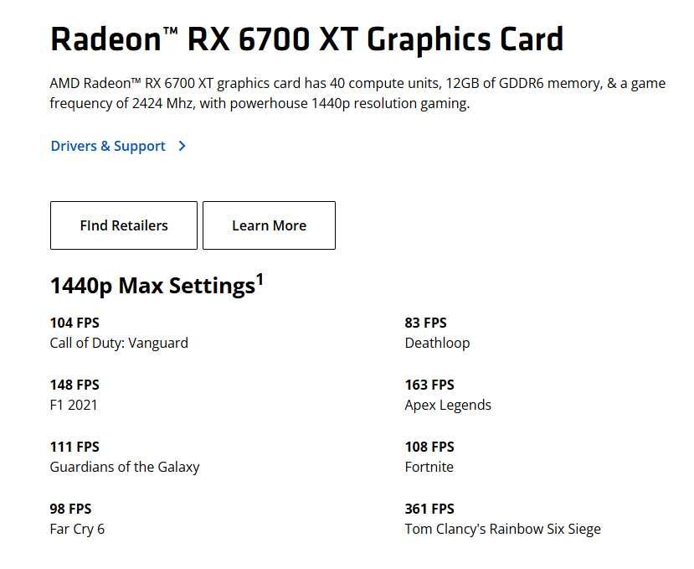Viewport: 694px width, 569px height.
Task: Click the 104 FPS benchmark value
Action: click(x=75, y=323)
